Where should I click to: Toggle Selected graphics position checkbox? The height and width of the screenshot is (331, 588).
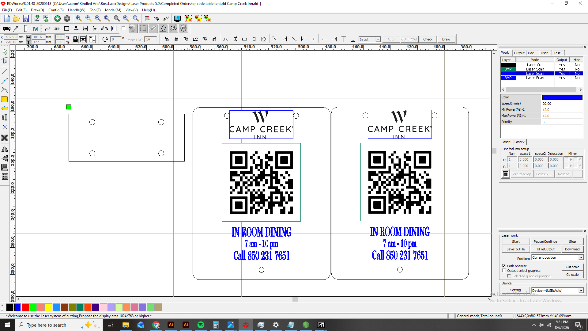pyautogui.click(x=509, y=276)
